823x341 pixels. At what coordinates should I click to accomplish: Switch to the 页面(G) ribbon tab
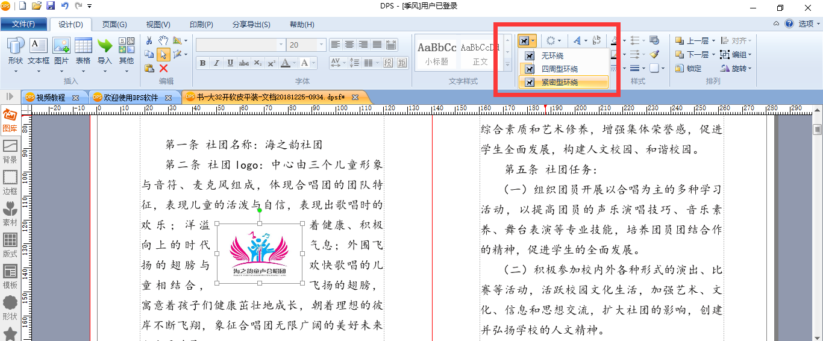[114, 25]
